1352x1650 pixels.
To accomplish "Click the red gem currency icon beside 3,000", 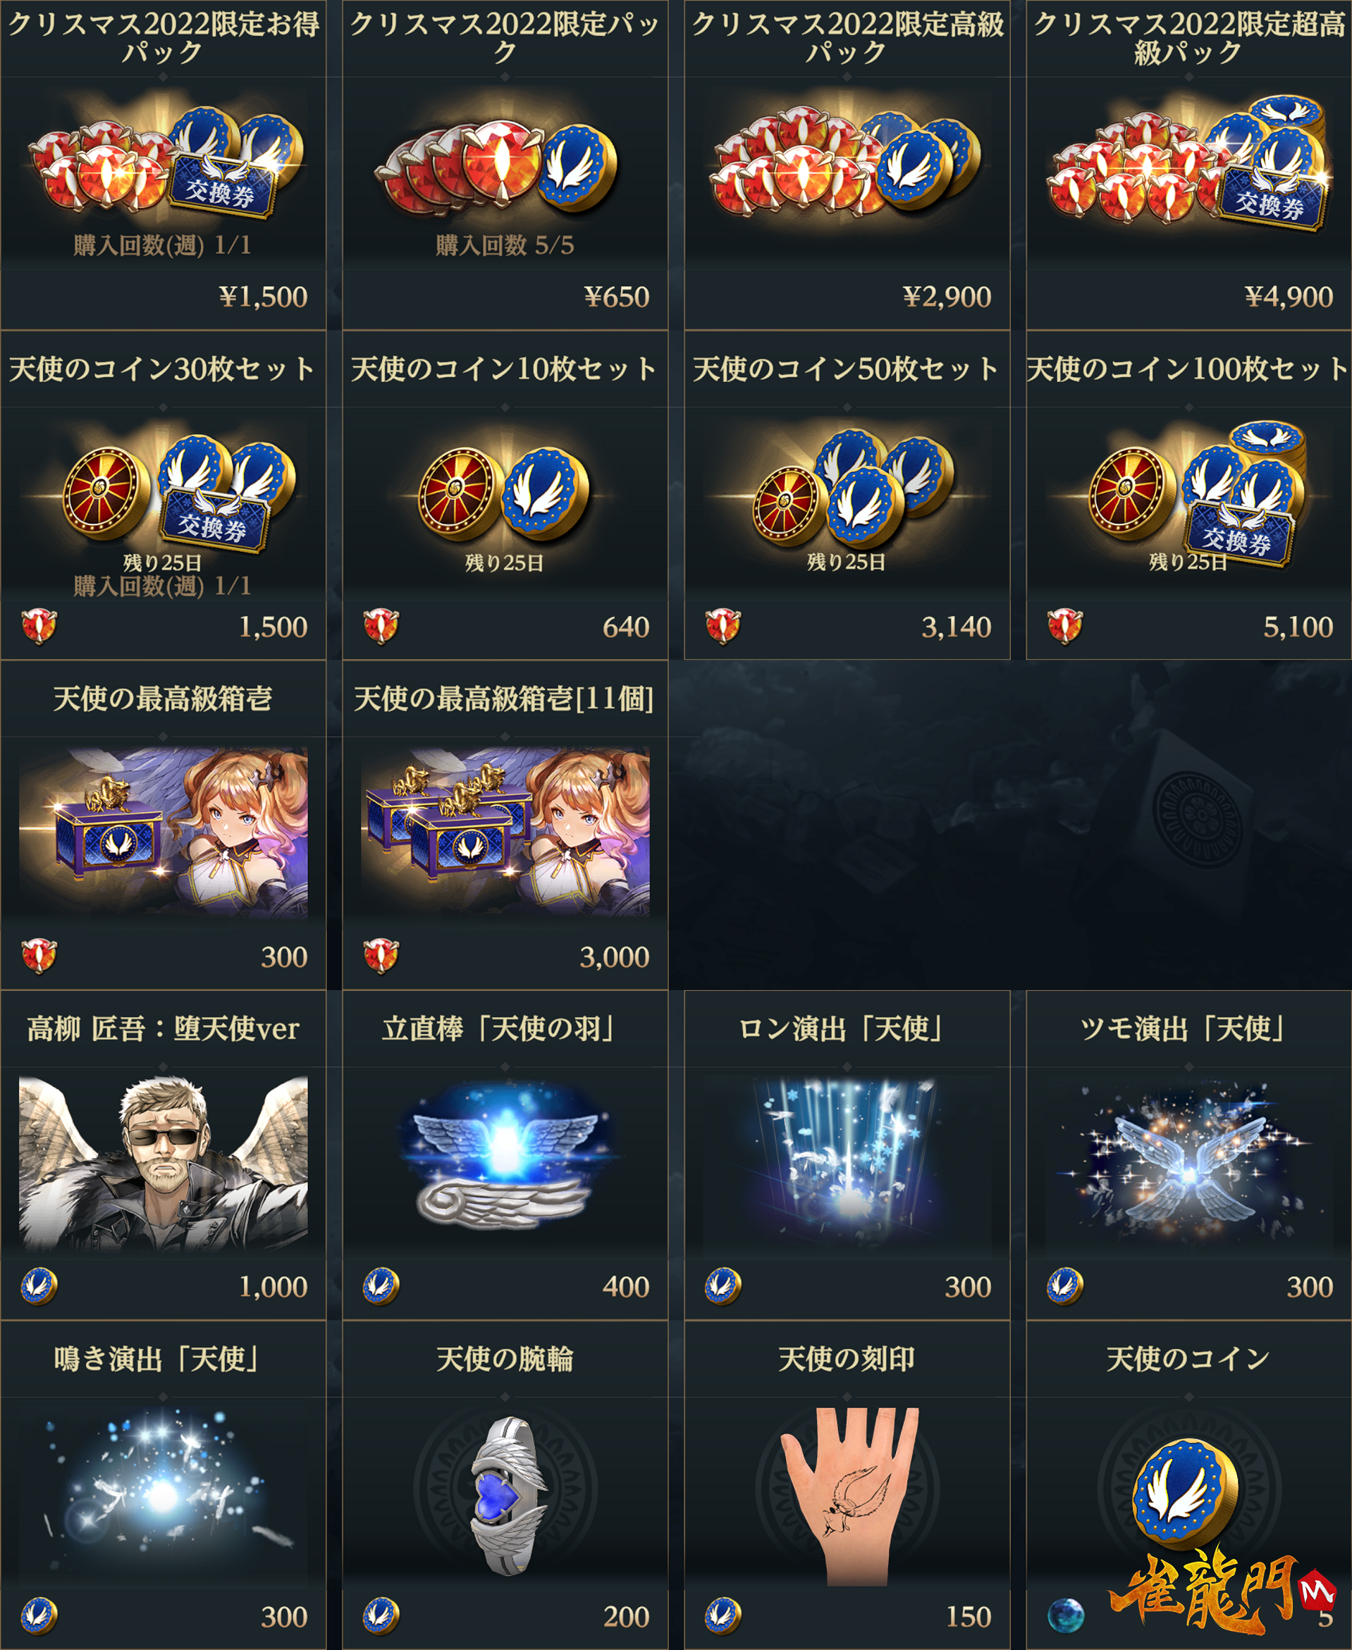I will point(381,956).
